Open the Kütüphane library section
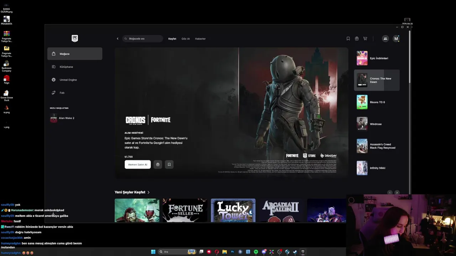This screenshot has width=456, height=256. tap(75, 67)
